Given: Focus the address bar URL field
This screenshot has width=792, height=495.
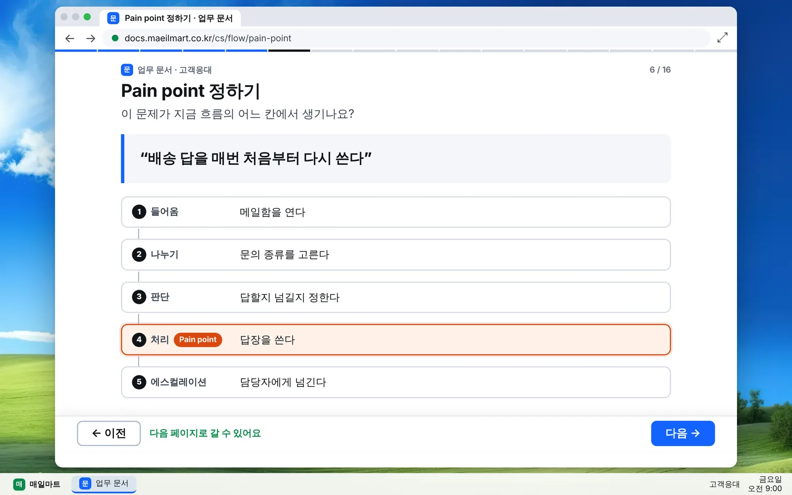Looking at the screenshot, I should (406, 38).
